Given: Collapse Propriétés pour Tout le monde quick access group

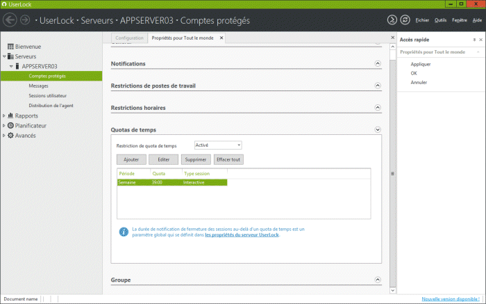Looking at the screenshot, I should pyautogui.click(x=478, y=52).
